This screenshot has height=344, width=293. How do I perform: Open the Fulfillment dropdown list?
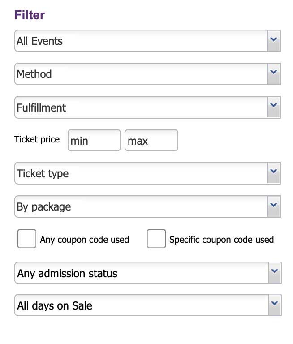(x=147, y=107)
